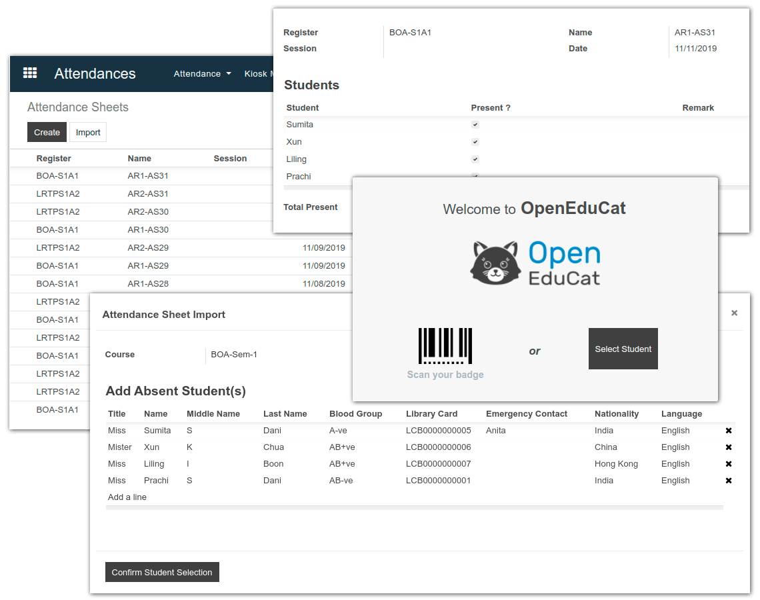Click the Library Card column header
The width and height of the screenshot is (760, 600).
431,414
